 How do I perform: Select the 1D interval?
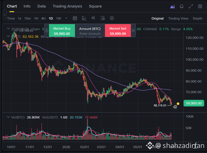51,18
